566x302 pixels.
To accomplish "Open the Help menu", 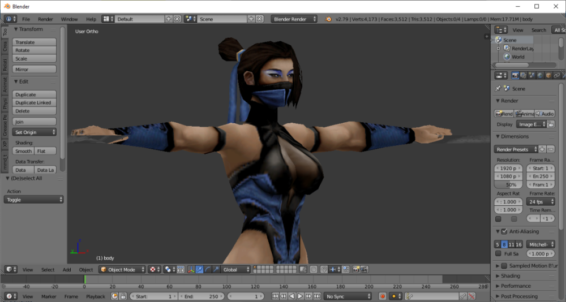I will 91,19.
